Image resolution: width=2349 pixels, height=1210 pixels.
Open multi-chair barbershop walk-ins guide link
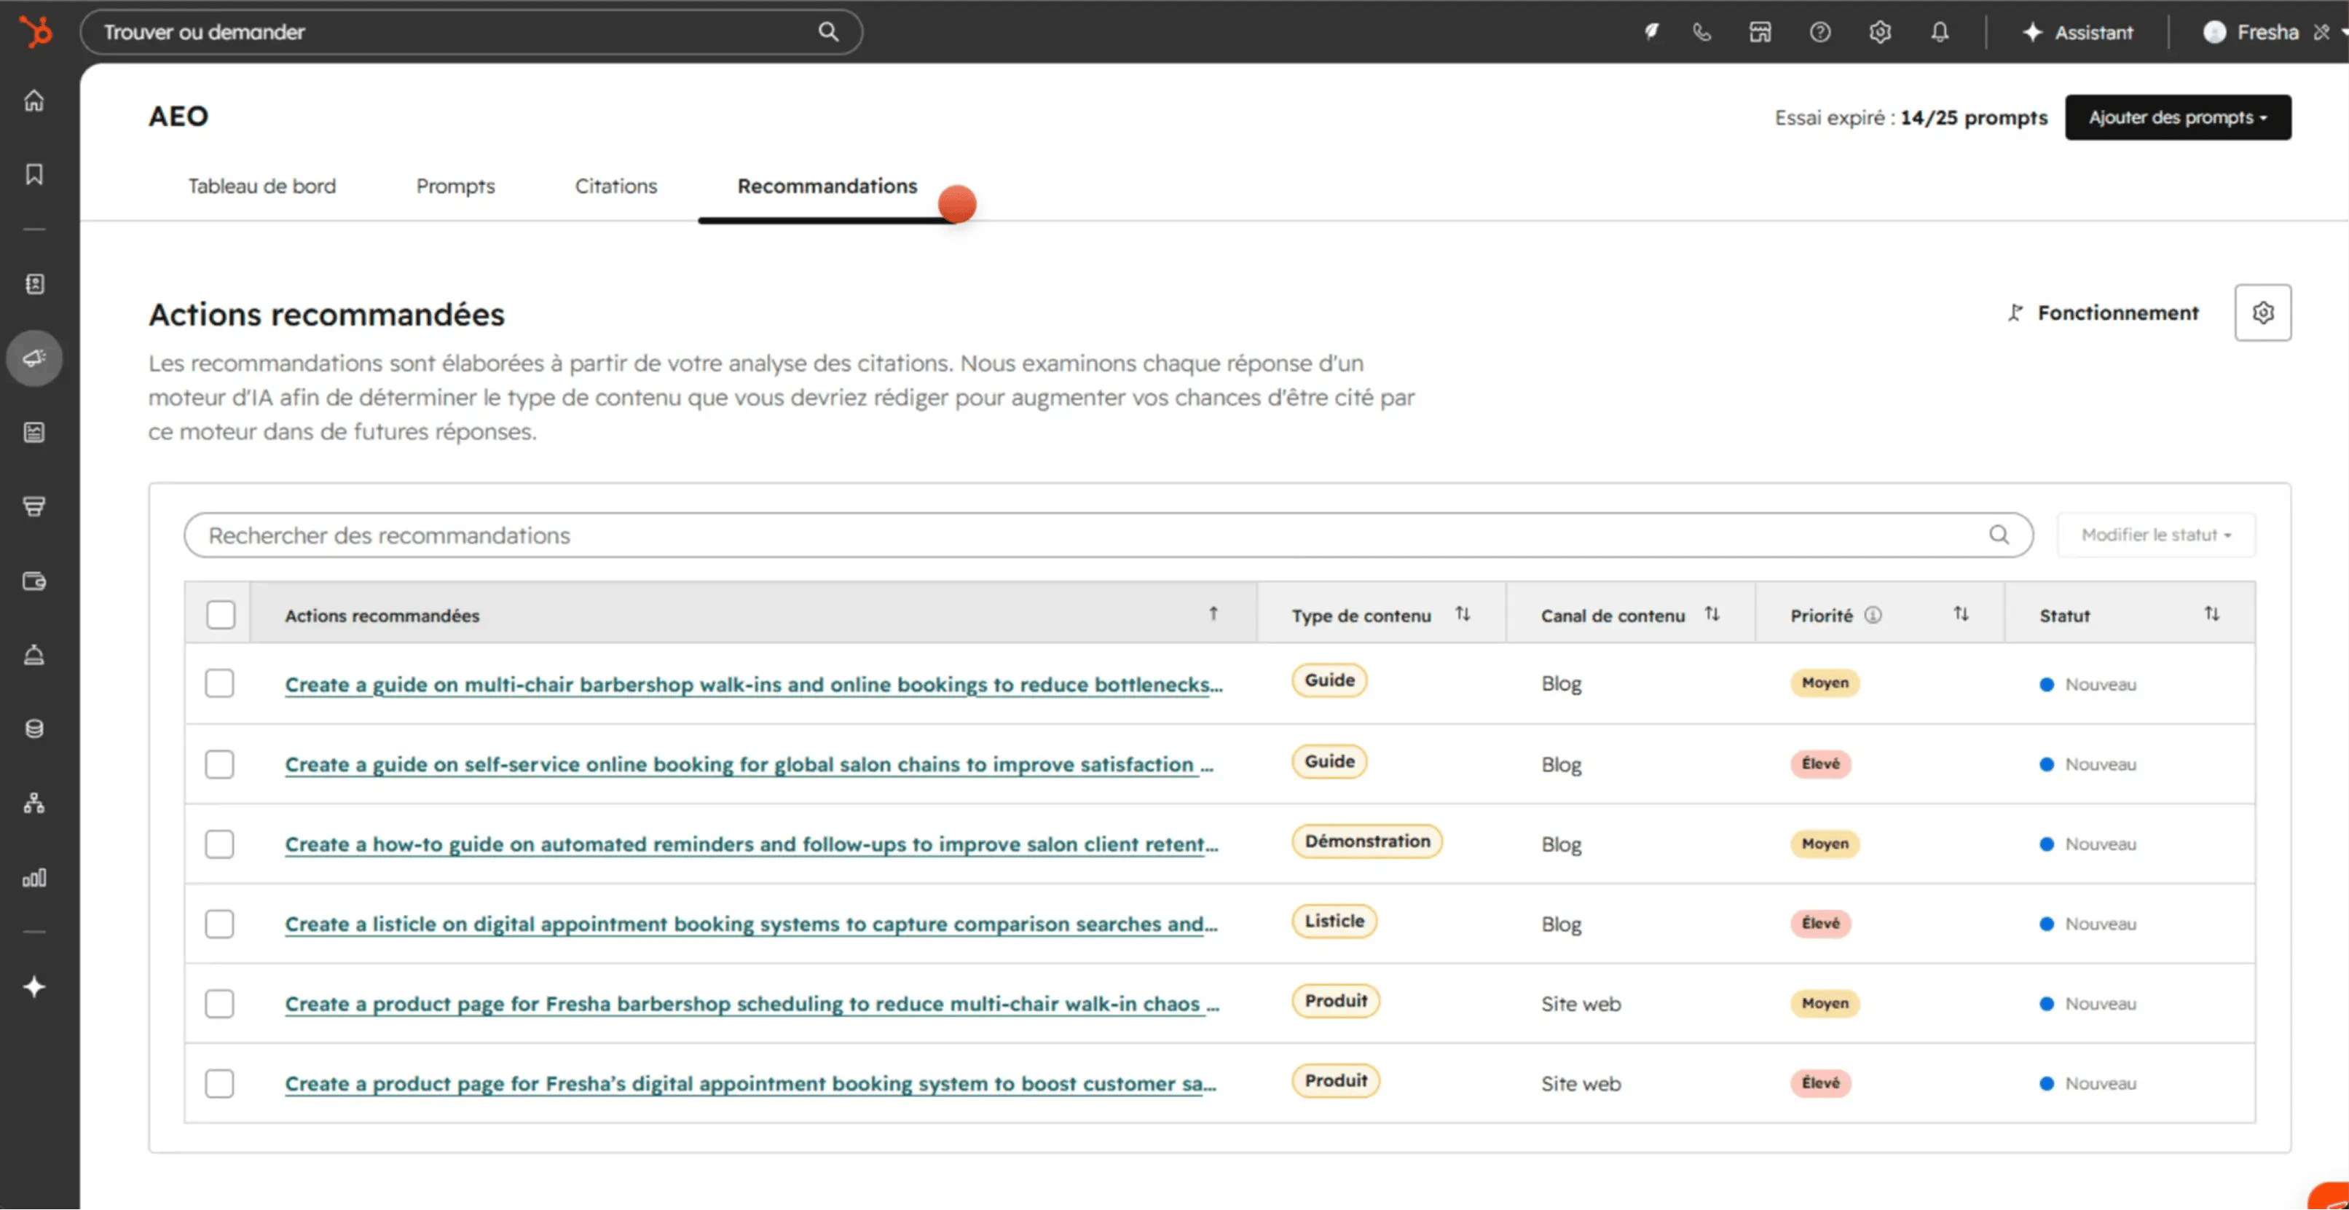753,685
